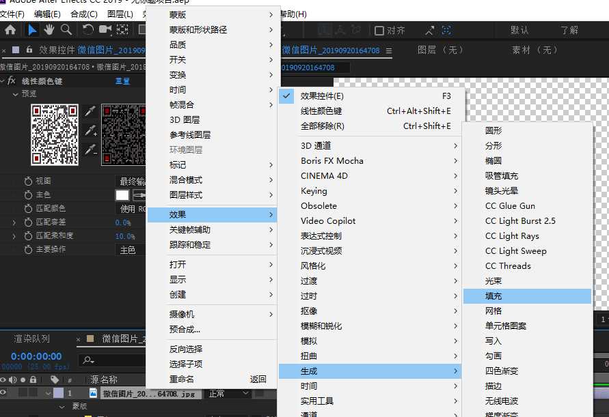Open the composition panel menu icon
The width and height of the screenshot is (609, 417).
click(x=389, y=51)
